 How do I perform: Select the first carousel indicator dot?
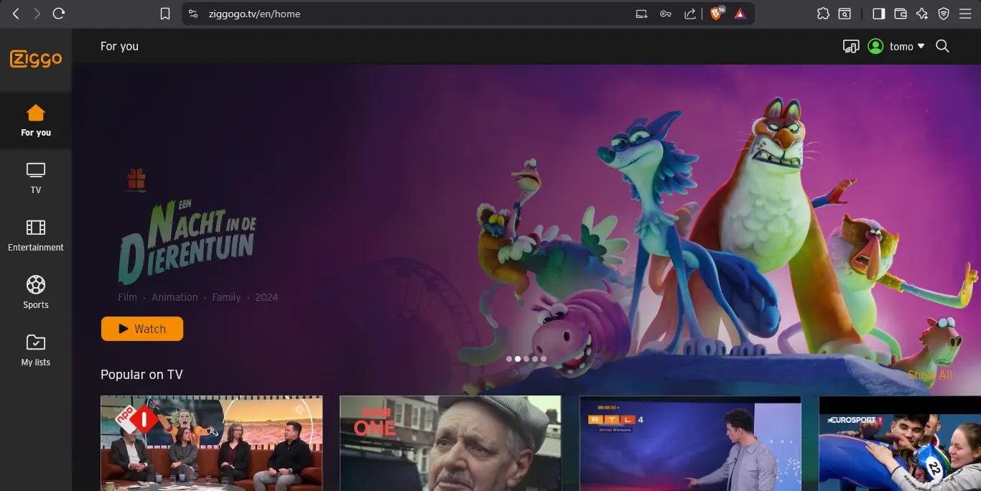point(509,359)
